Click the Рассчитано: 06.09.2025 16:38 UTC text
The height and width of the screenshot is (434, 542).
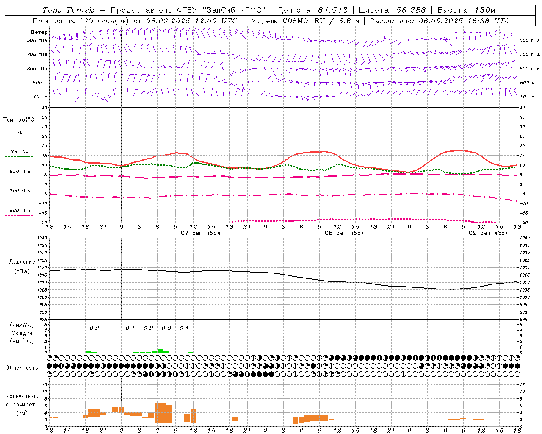pyautogui.click(x=440, y=21)
